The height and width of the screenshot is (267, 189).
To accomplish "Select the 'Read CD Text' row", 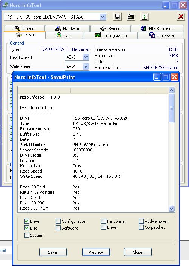I will pos(93,187).
